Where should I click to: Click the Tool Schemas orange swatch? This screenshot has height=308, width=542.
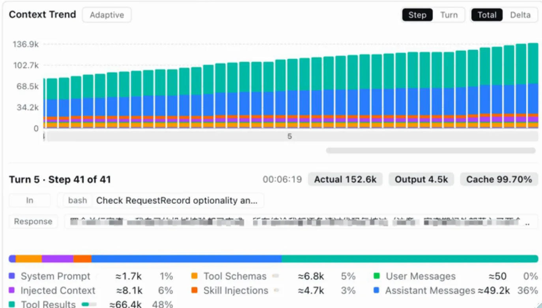pyautogui.click(x=194, y=276)
